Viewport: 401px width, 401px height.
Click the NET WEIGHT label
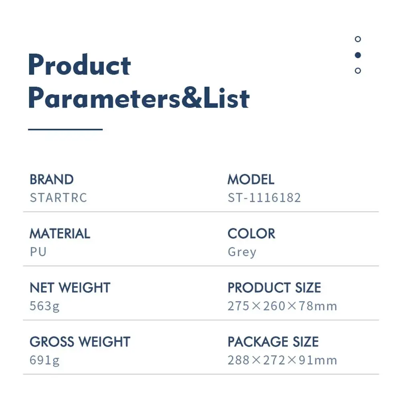70,288
